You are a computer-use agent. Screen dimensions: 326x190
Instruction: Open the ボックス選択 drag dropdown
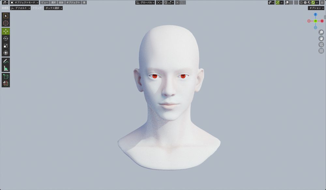point(53,8)
